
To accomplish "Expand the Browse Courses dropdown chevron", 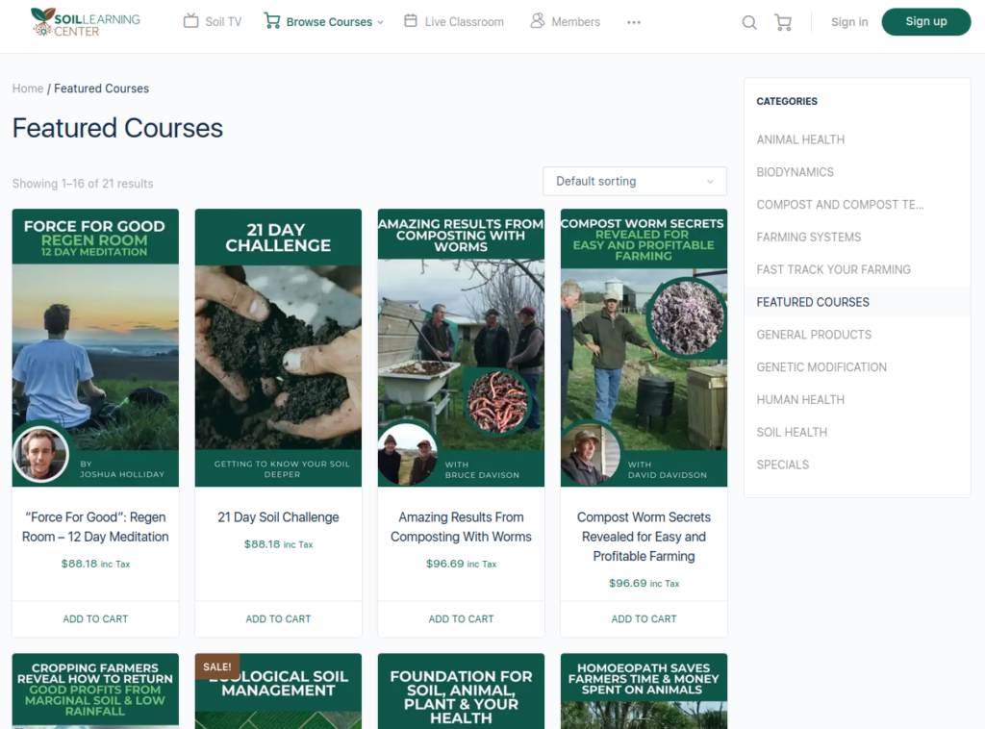I will click(x=380, y=22).
